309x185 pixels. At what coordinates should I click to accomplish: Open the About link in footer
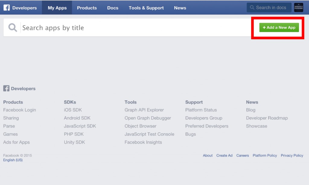(x=208, y=155)
